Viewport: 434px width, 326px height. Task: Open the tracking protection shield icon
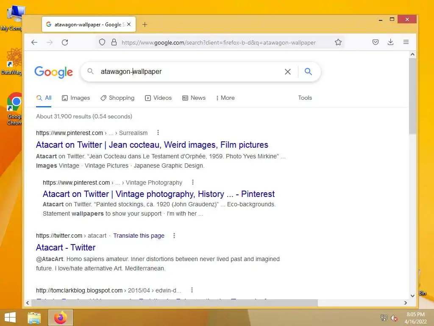102,42
